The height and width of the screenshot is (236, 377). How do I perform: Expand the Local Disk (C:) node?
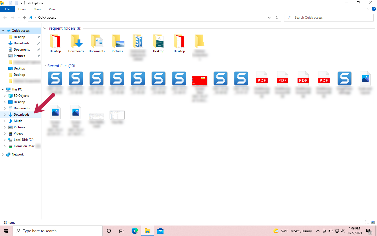(5, 140)
